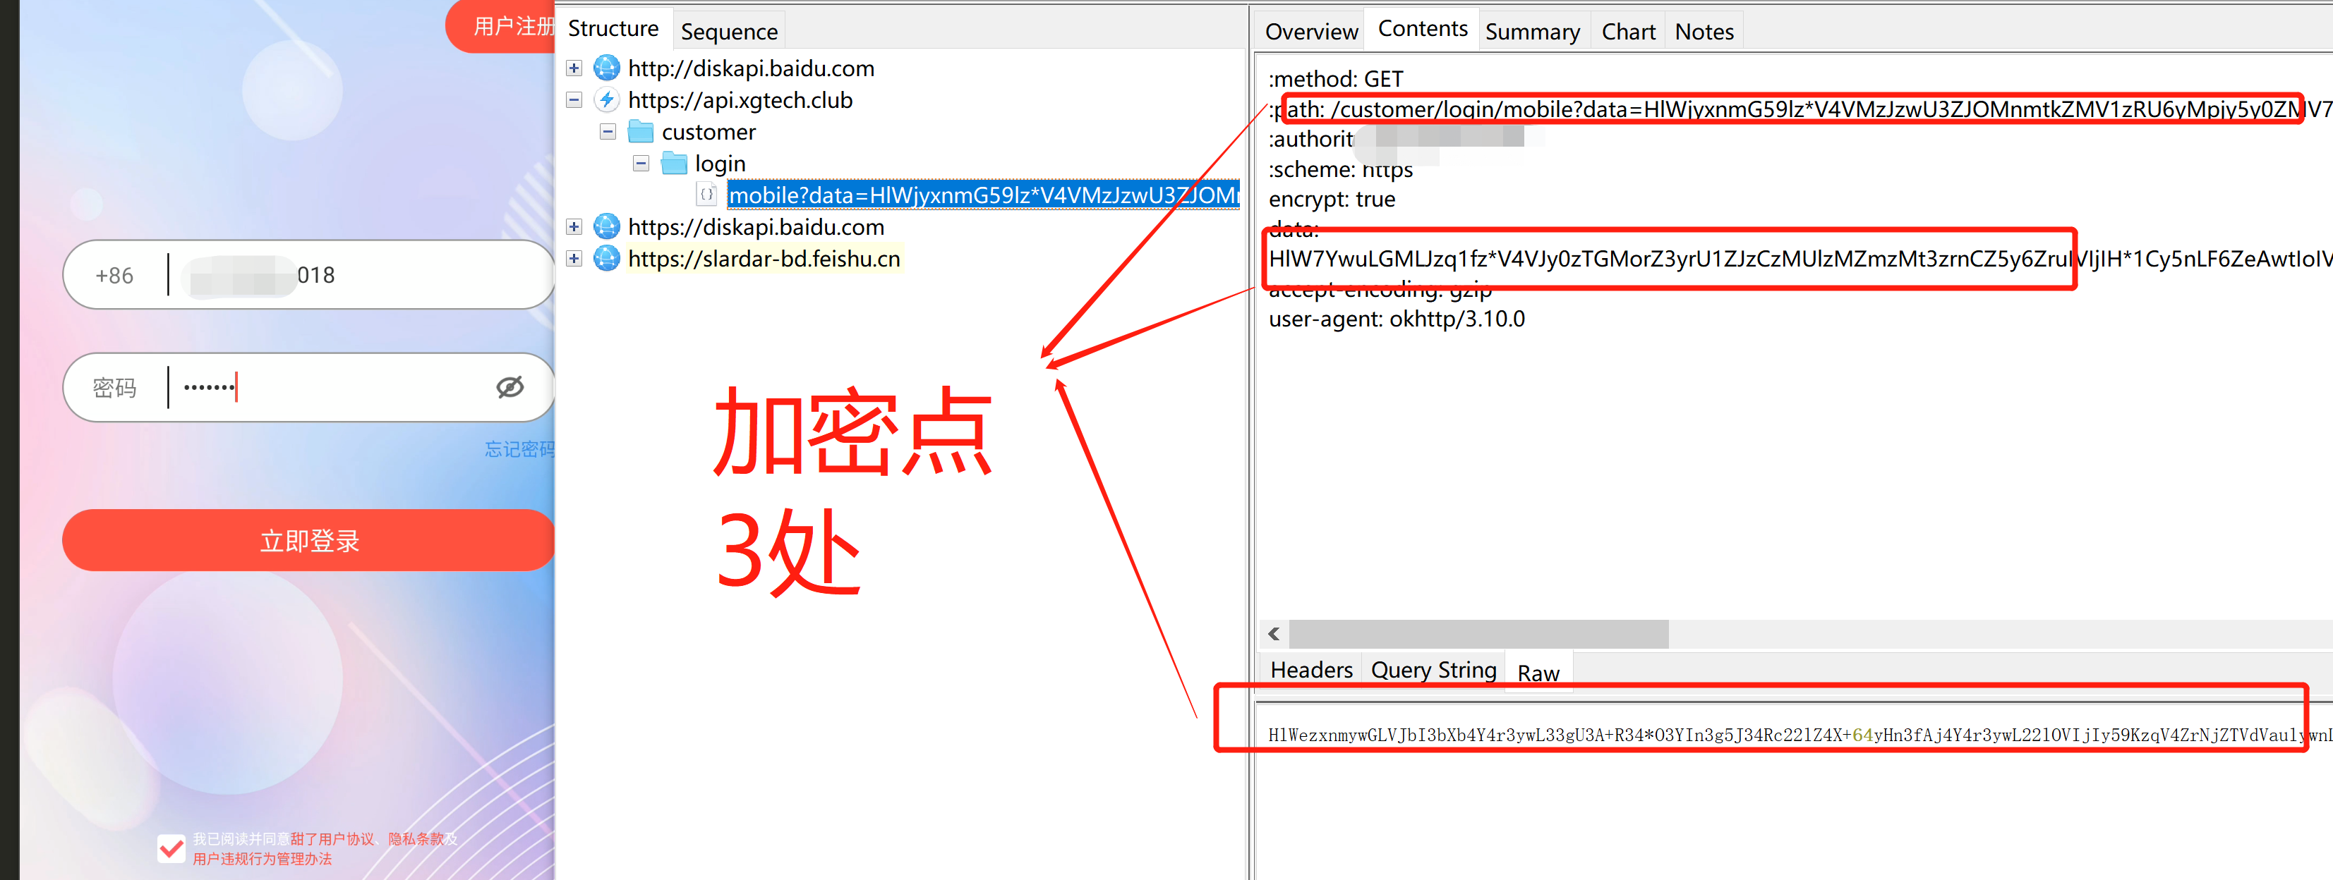Open the Overview tab
This screenshot has height=880, width=2333.
point(1310,32)
